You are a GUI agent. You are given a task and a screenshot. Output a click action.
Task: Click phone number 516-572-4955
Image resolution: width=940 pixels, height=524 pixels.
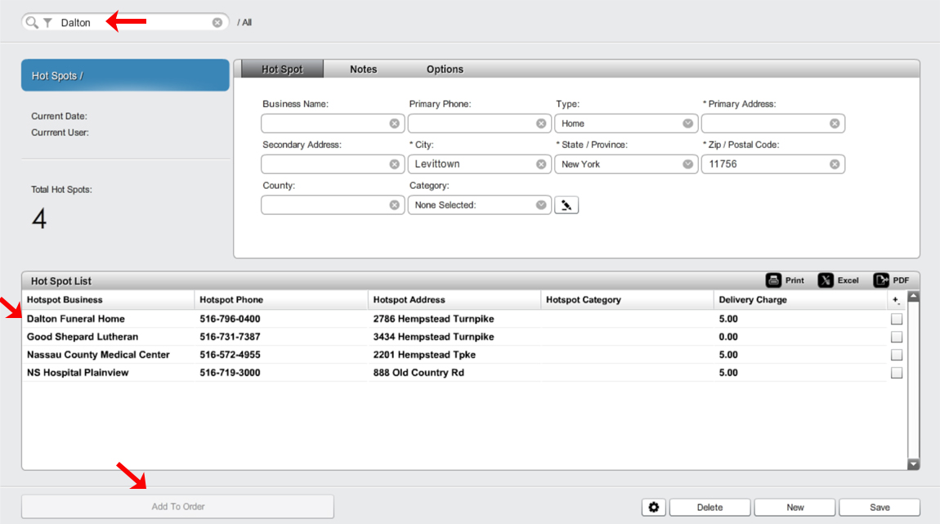point(230,355)
